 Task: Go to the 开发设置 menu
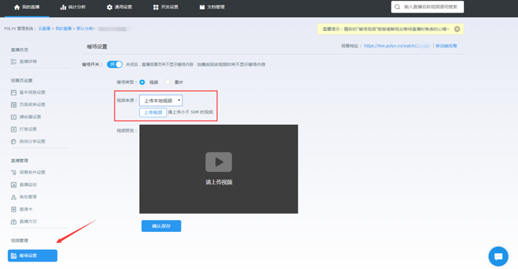166,7
